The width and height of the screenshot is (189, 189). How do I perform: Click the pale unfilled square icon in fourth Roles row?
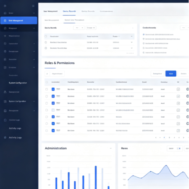point(53,110)
